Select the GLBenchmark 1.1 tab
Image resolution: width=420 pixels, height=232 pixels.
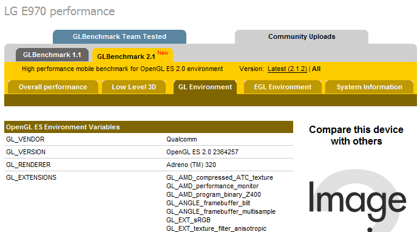(52, 55)
